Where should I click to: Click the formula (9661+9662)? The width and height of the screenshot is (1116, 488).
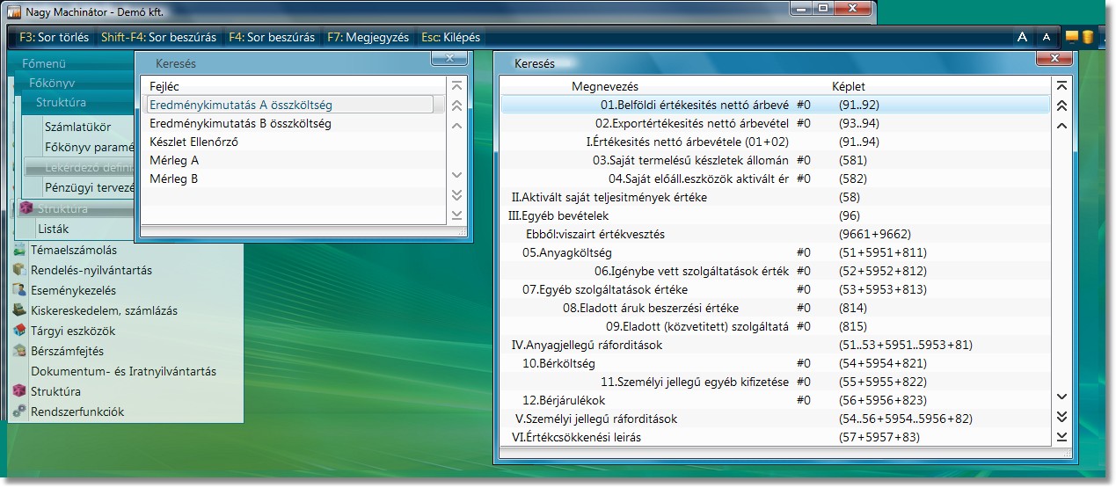(875, 234)
